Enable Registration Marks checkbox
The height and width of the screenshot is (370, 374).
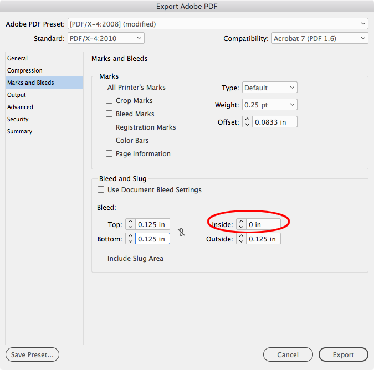[109, 127]
